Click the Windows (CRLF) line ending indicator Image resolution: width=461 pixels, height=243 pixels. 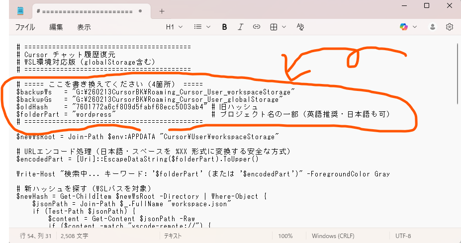(x=333, y=236)
